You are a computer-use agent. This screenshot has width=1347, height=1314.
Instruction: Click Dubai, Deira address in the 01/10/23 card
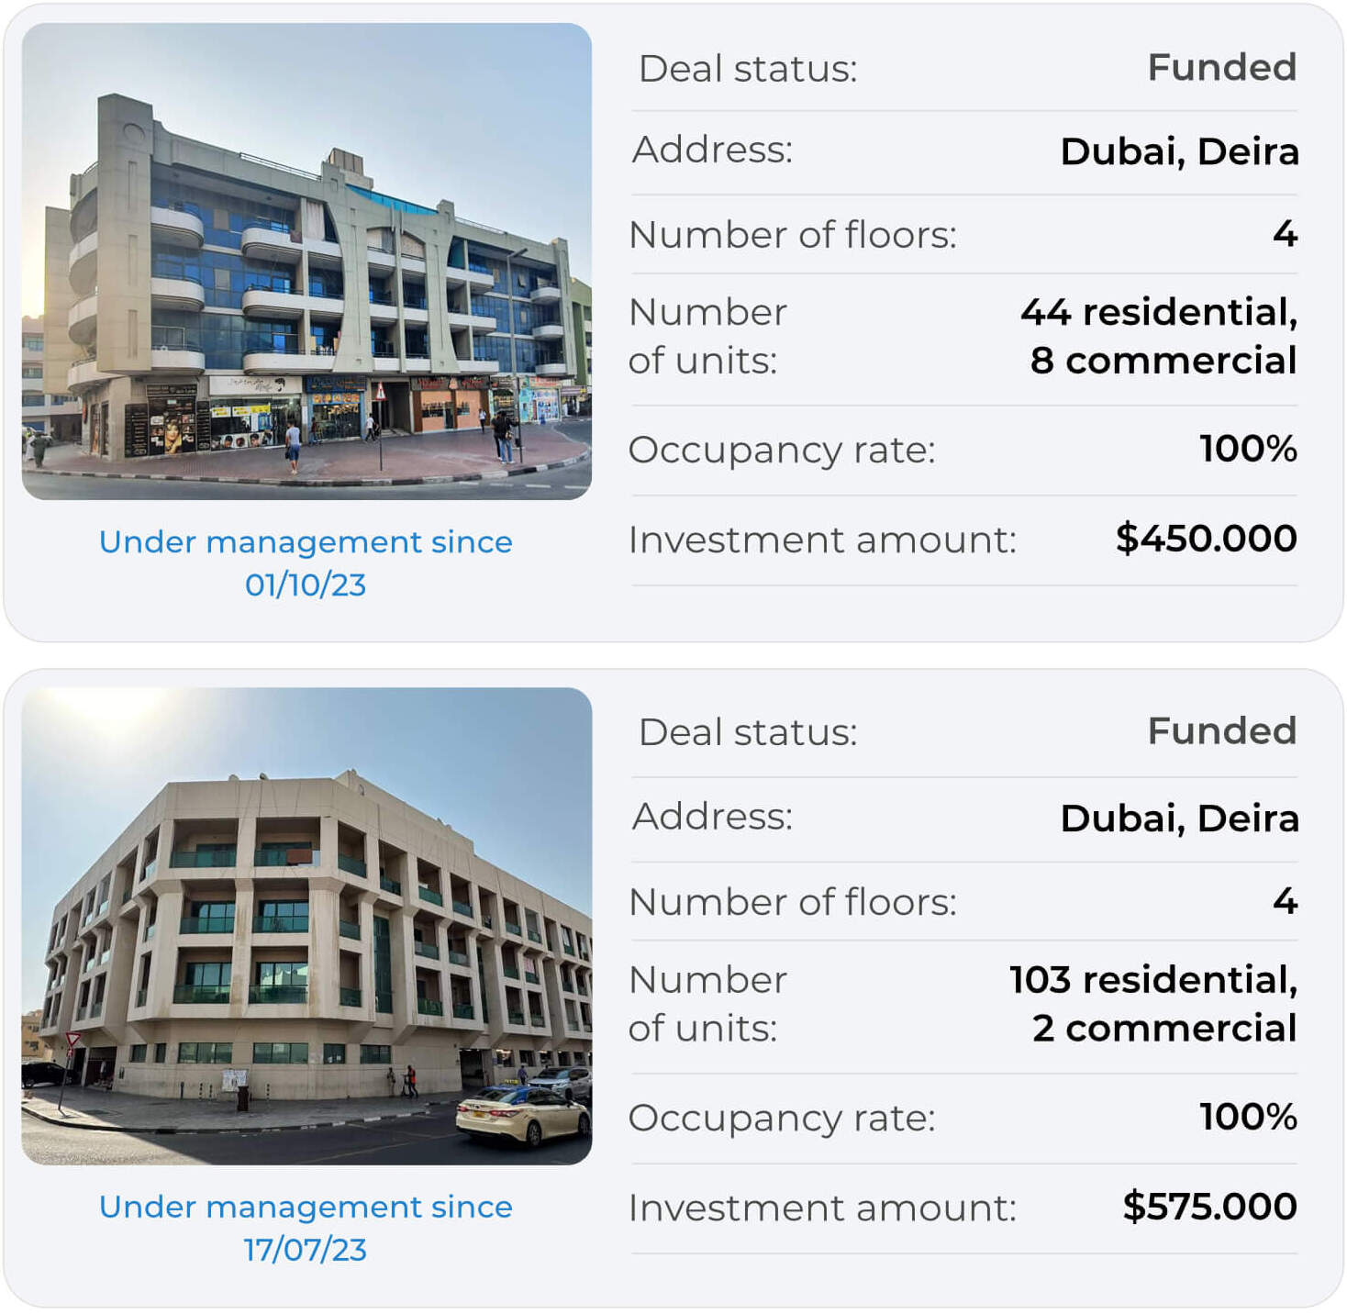tap(1179, 151)
